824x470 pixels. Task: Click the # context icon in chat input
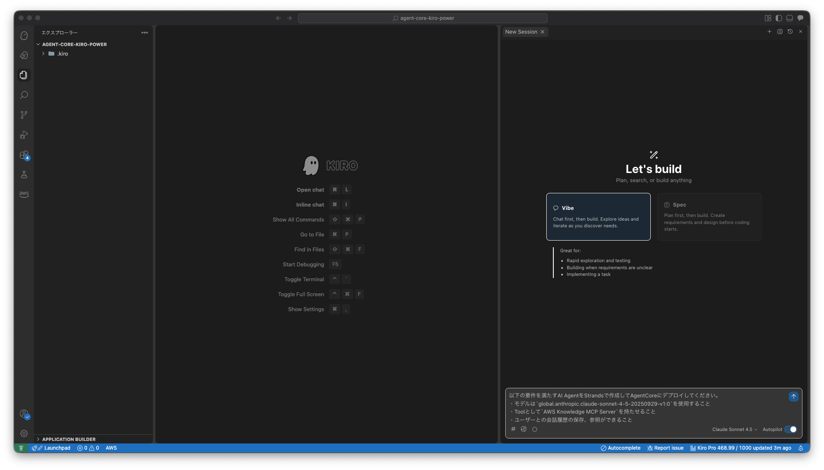[513, 429]
